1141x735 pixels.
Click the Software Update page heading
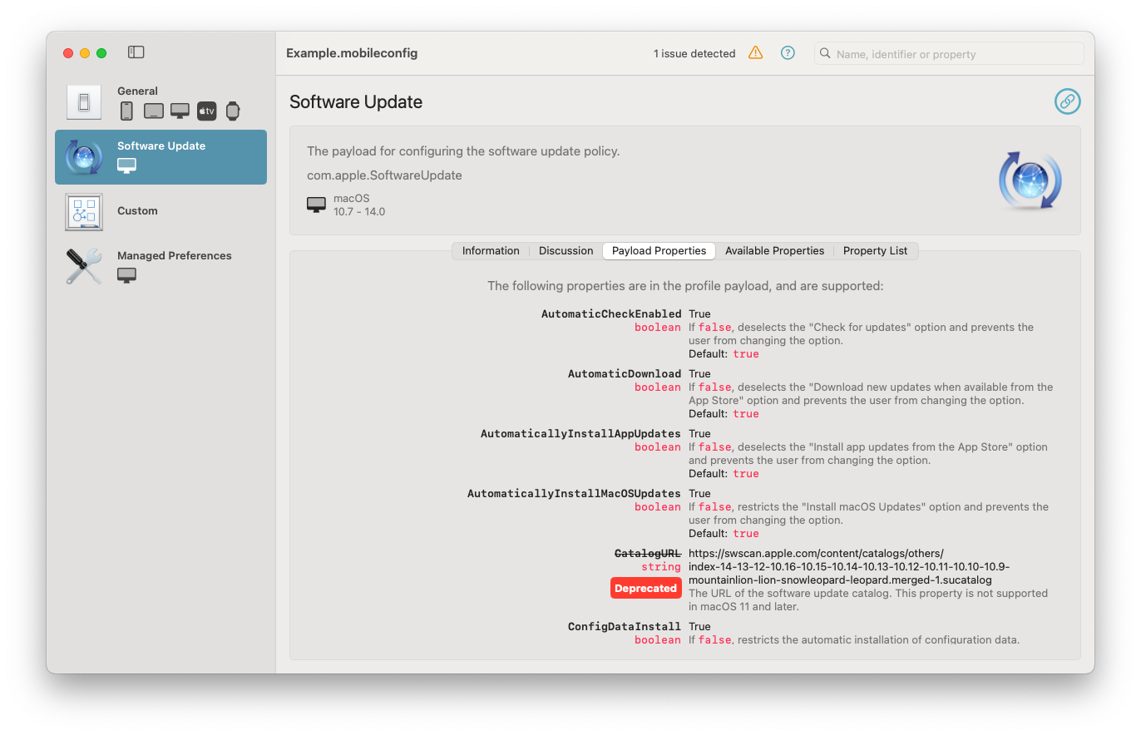(x=356, y=102)
